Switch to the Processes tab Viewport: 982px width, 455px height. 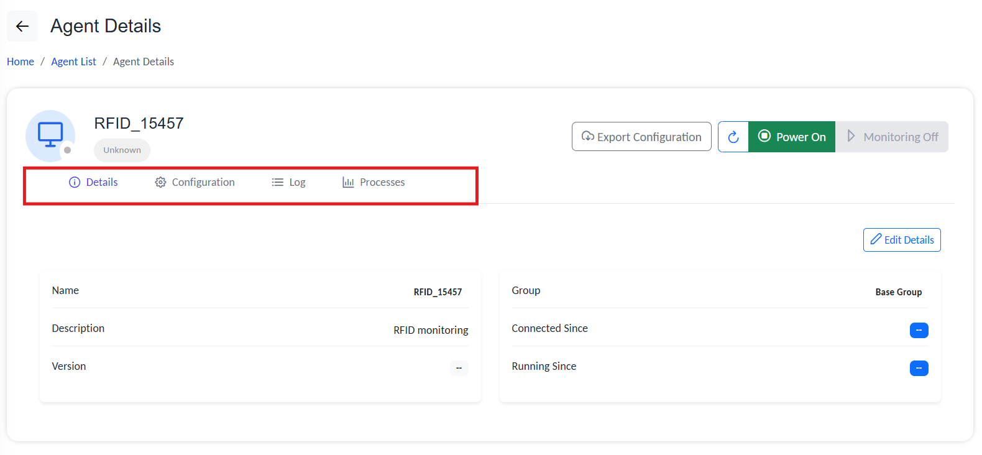click(382, 182)
